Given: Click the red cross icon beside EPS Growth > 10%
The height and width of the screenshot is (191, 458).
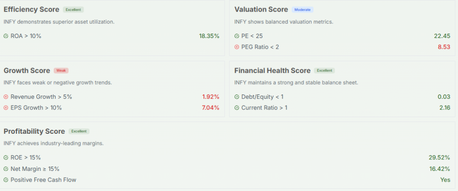Looking at the screenshot, I should click(x=6, y=108).
